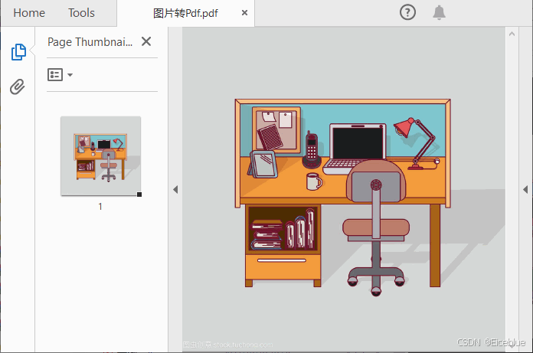Click the thumbnail options list icon
Image resolution: width=533 pixels, height=353 pixels.
55,74
